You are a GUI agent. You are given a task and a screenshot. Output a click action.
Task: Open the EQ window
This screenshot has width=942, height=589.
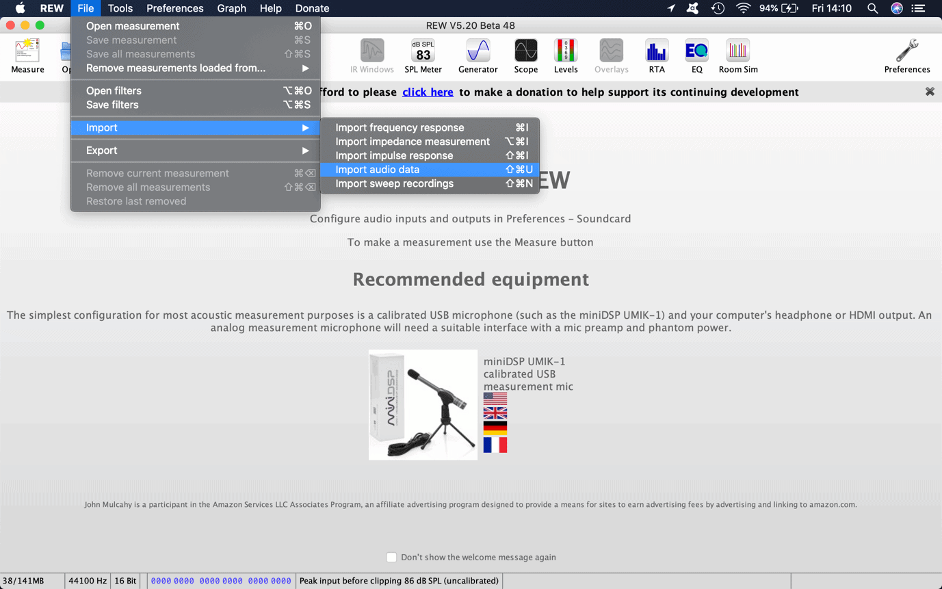pos(696,55)
